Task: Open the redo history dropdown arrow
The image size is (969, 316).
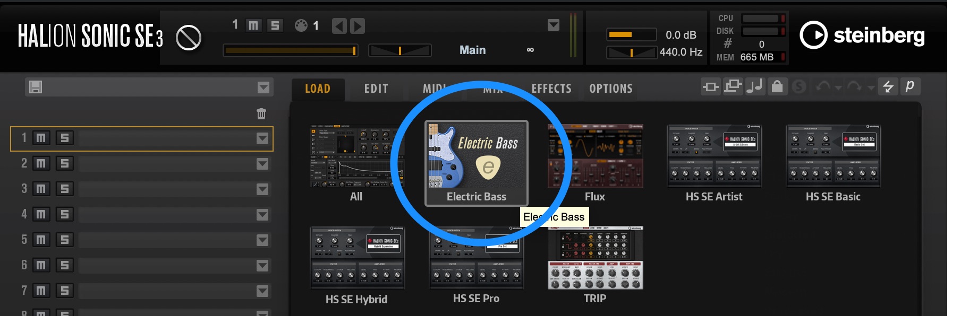Action: coord(870,87)
